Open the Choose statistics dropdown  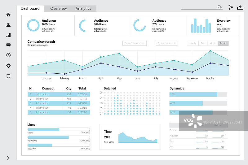(x=134, y=43)
